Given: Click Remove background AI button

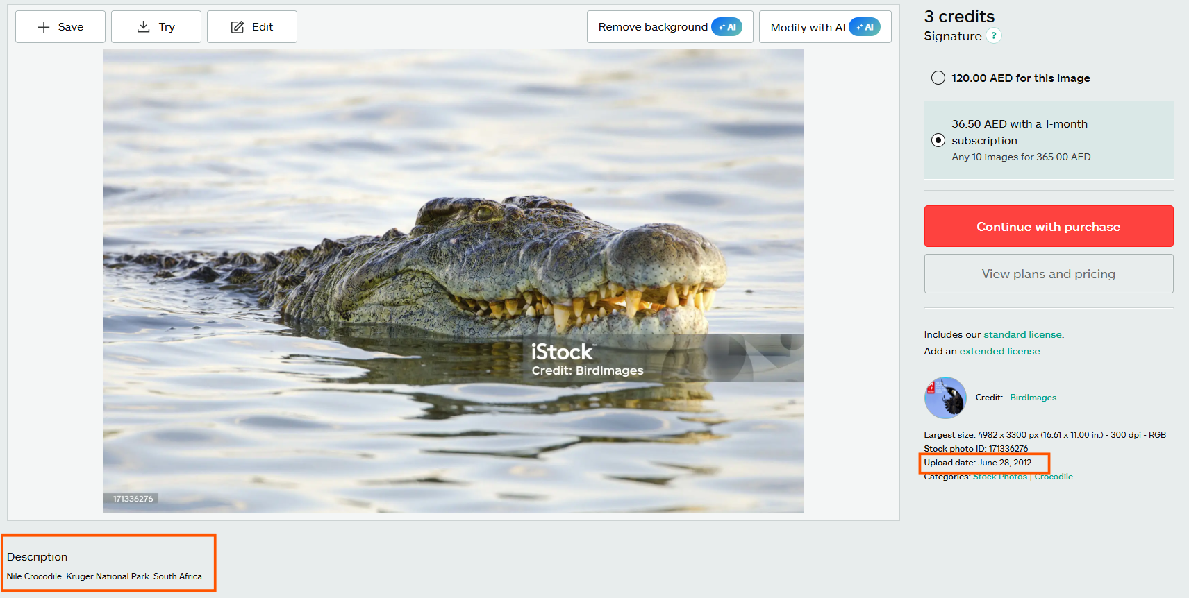Looking at the screenshot, I should click(670, 27).
